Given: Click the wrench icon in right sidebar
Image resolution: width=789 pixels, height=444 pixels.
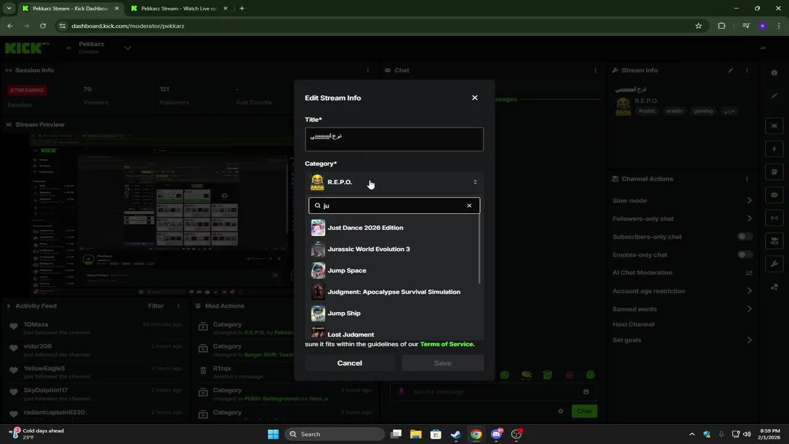Looking at the screenshot, I should tap(774, 264).
